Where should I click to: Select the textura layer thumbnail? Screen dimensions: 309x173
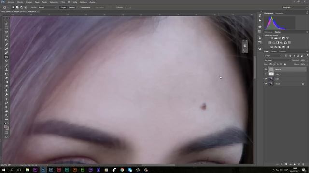coord(271,69)
